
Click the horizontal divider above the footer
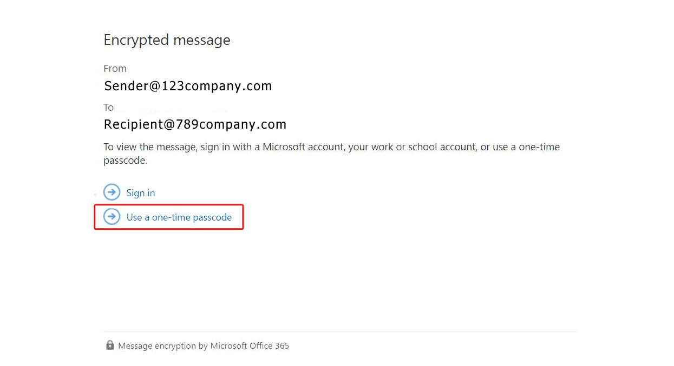pos(340,331)
